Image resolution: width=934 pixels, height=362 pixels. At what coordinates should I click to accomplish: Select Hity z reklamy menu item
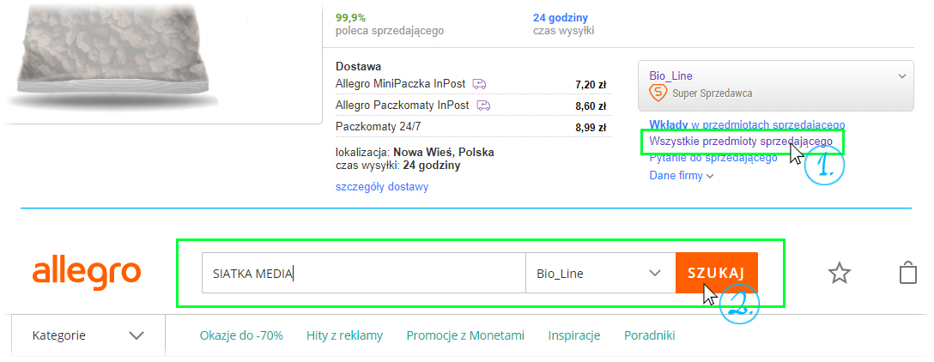[345, 335]
